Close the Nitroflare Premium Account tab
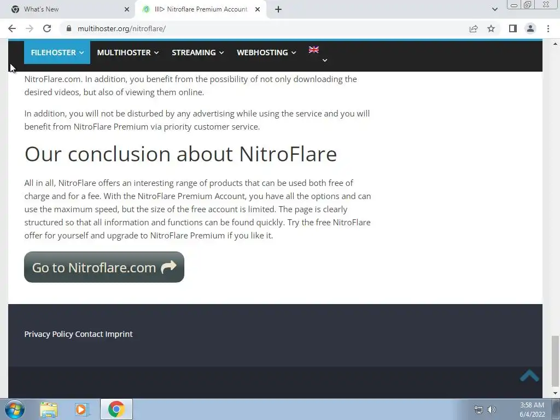Image resolution: width=560 pixels, height=420 pixels. pos(258,9)
